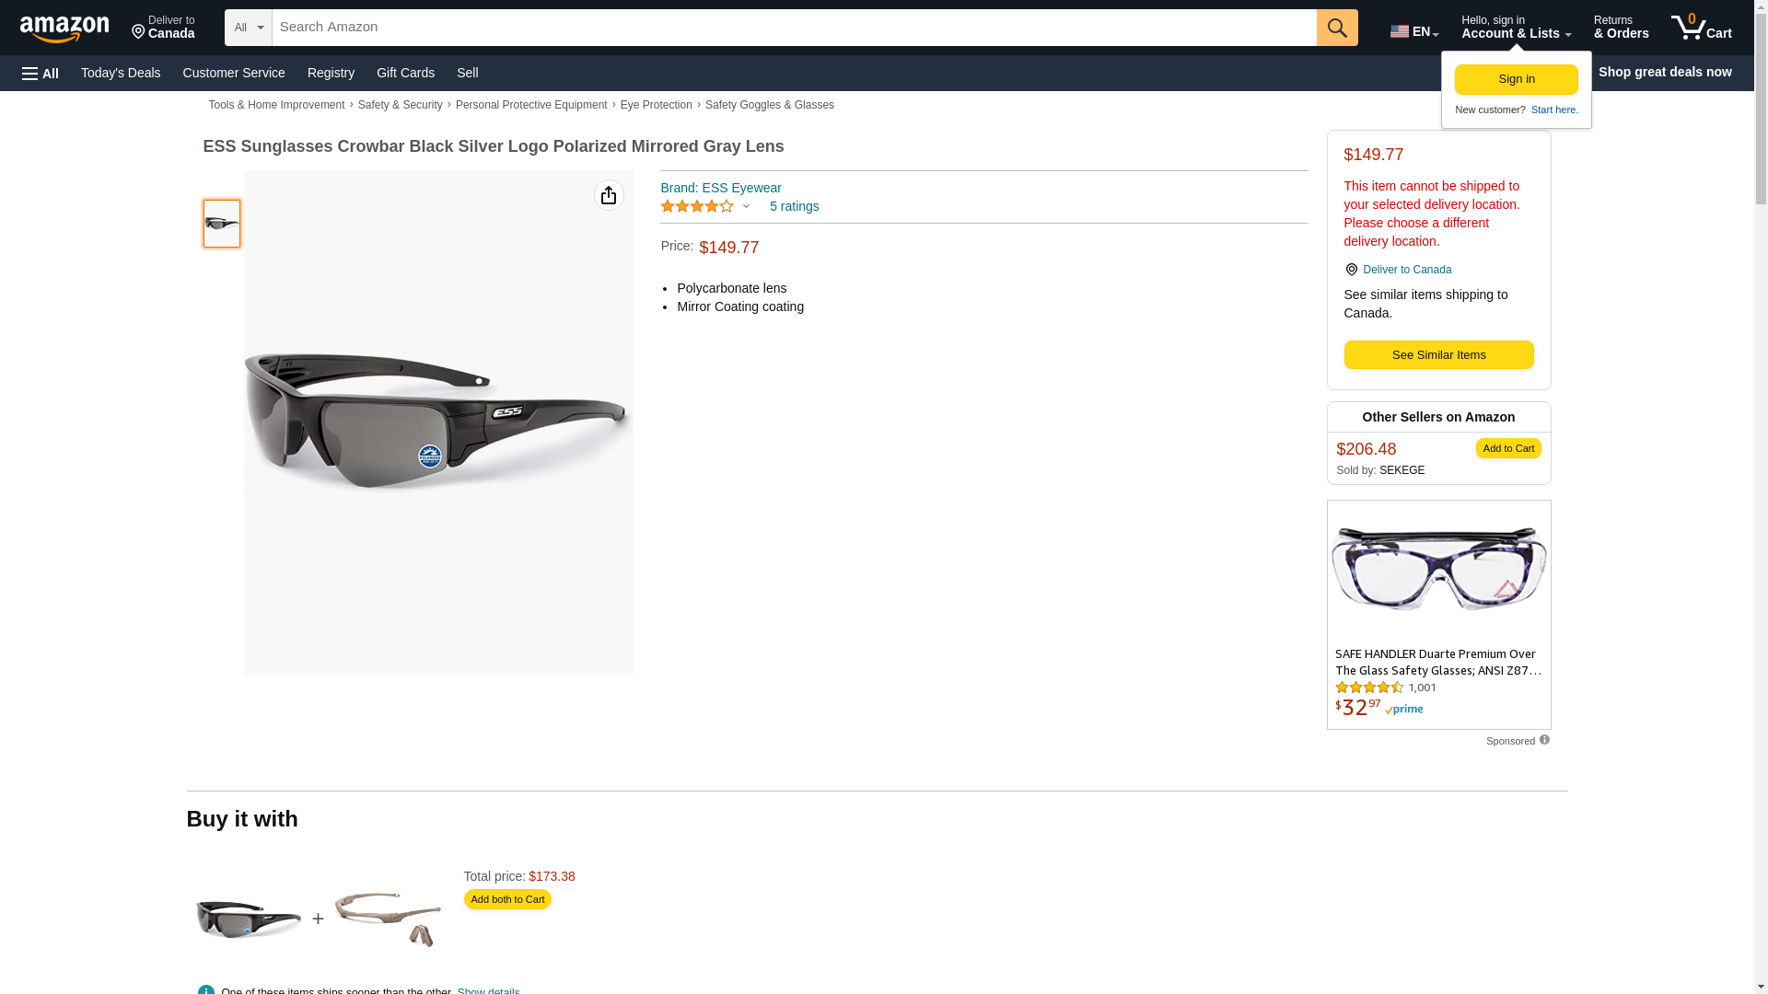Click in the Search Amazon field

click(792, 28)
